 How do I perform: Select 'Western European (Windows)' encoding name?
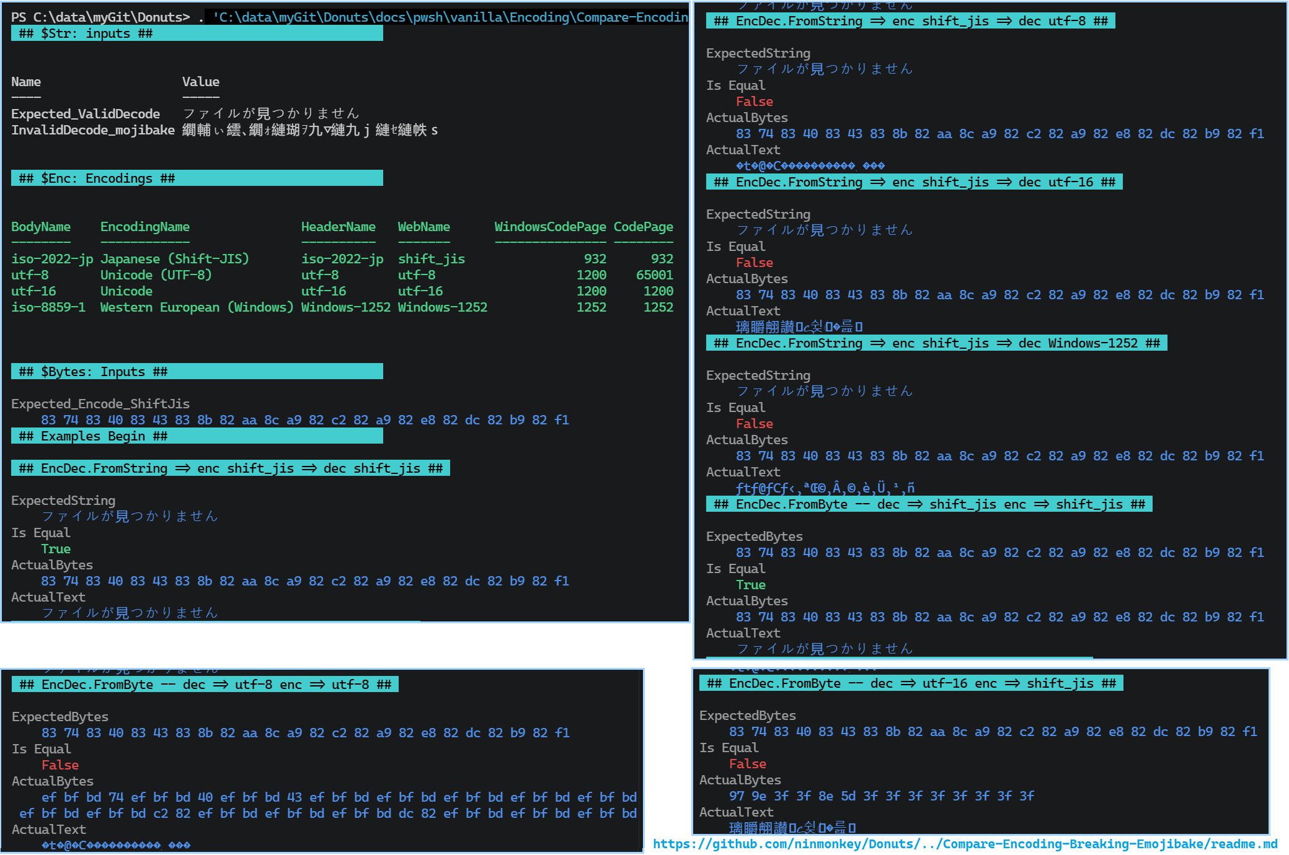tap(197, 307)
